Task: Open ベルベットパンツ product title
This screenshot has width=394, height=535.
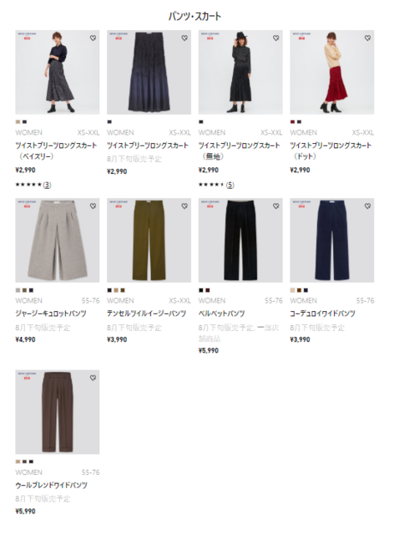Action: pyautogui.click(x=222, y=313)
